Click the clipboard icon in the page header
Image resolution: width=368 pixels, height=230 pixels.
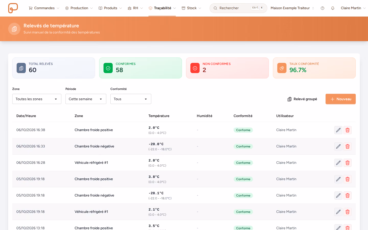pyautogui.click(x=14, y=29)
